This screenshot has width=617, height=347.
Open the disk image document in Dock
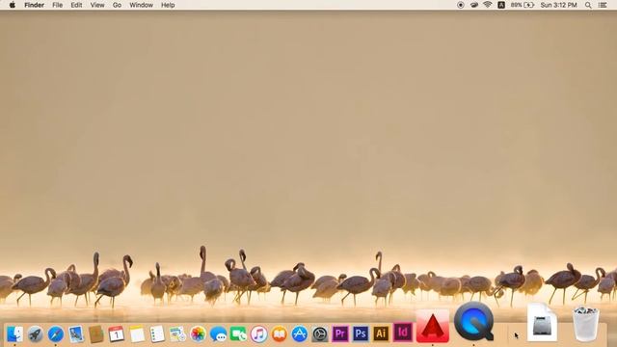click(x=542, y=322)
